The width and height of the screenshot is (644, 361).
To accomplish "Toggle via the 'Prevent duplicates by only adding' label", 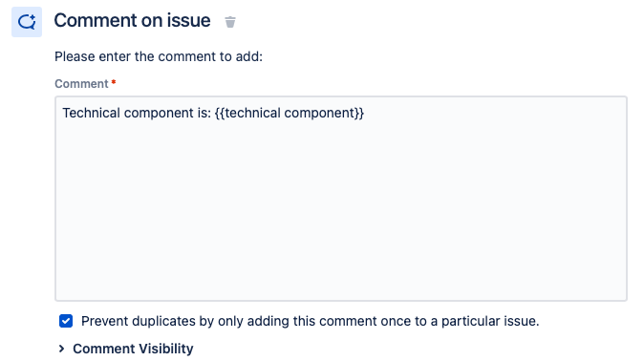I will point(178,321).
